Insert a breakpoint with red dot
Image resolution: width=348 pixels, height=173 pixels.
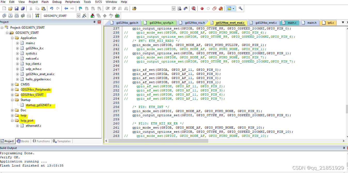click(202, 9)
